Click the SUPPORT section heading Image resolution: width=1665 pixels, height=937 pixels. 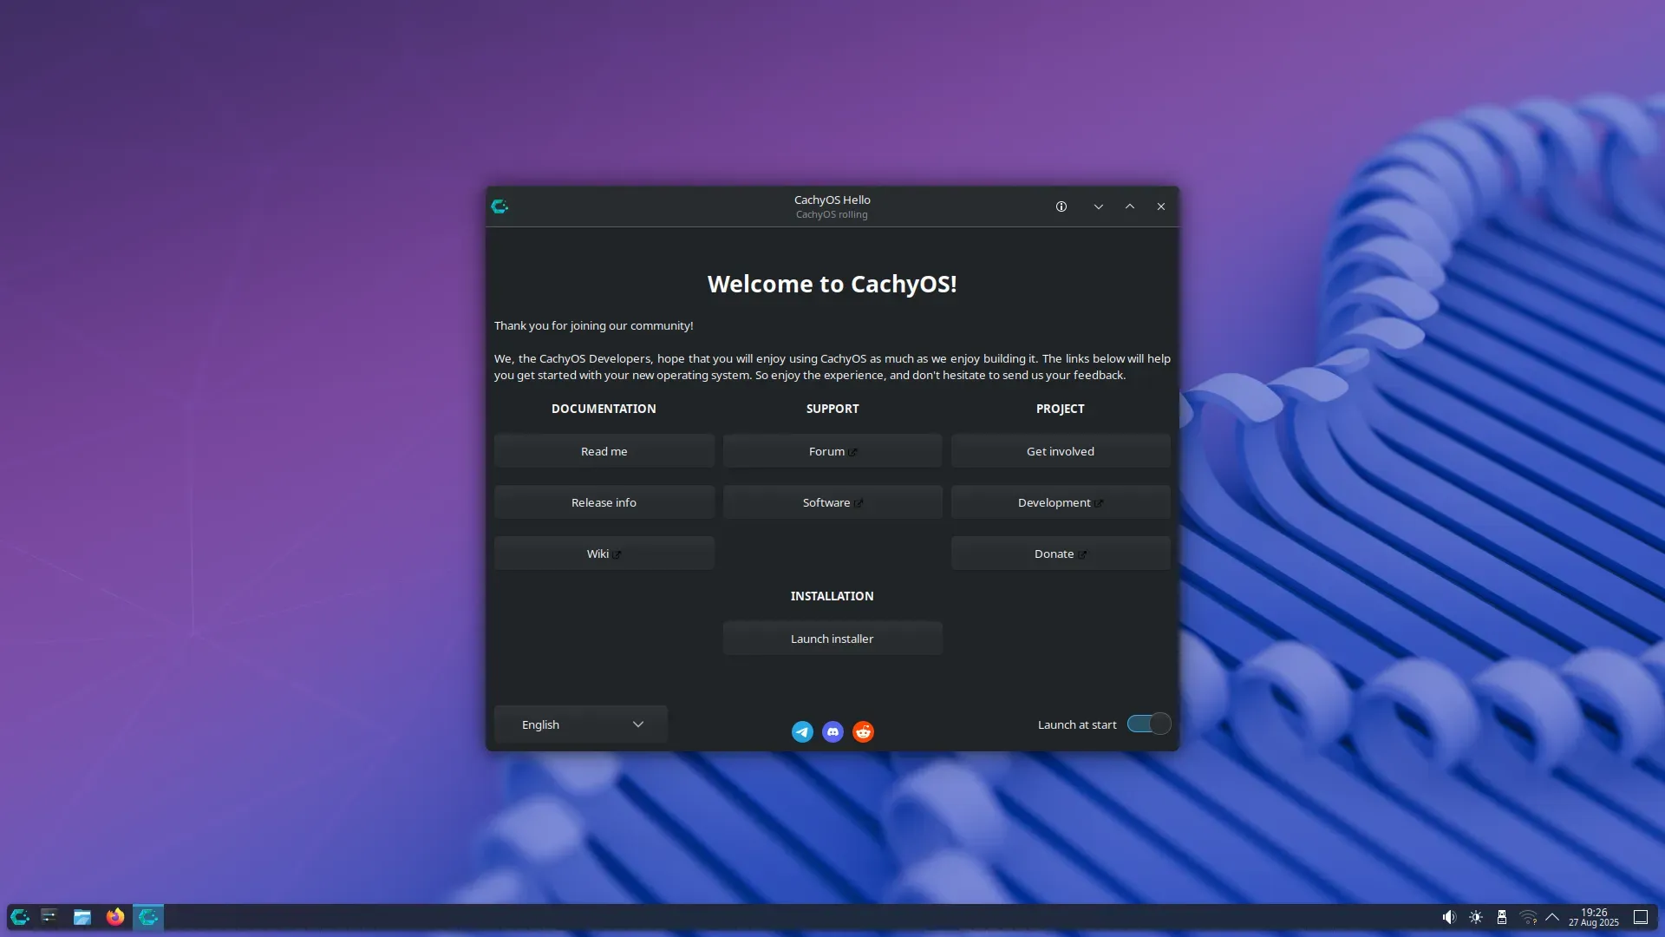pos(832,409)
